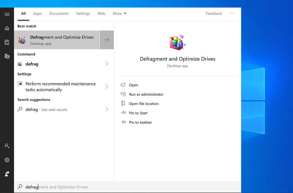Select the defrag command result
293x193 pixels.
(64, 64)
